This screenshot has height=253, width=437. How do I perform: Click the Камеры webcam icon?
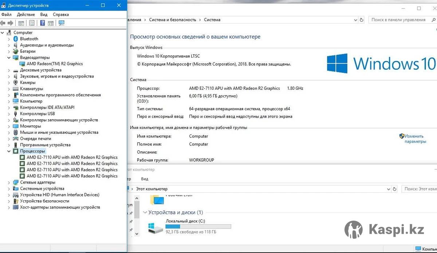pyautogui.click(x=16, y=83)
